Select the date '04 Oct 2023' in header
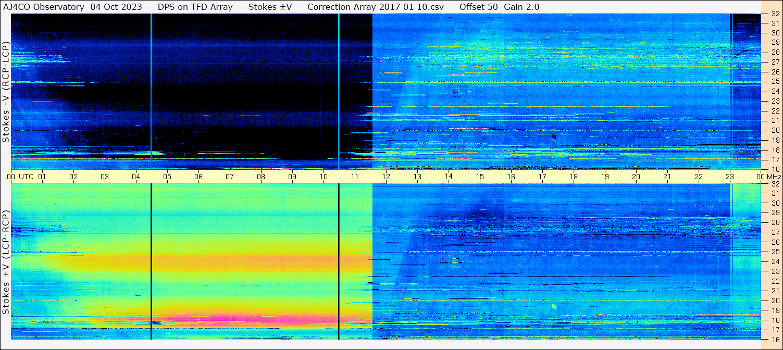Screen dimensions: 783x350 (x=116, y=7)
